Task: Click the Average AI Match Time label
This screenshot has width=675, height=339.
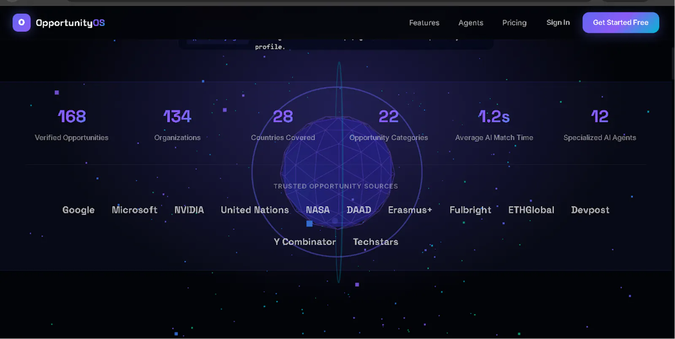Action: click(494, 138)
